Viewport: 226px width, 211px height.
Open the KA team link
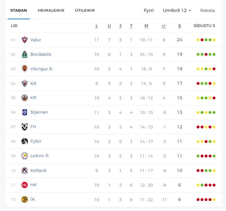click(x=33, y=83)
